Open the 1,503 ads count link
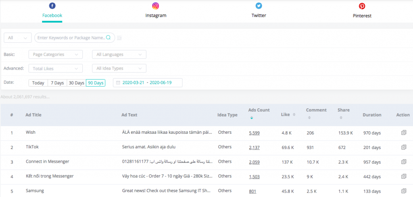Viewport: 413px width, 197px height. pos(254,177)
